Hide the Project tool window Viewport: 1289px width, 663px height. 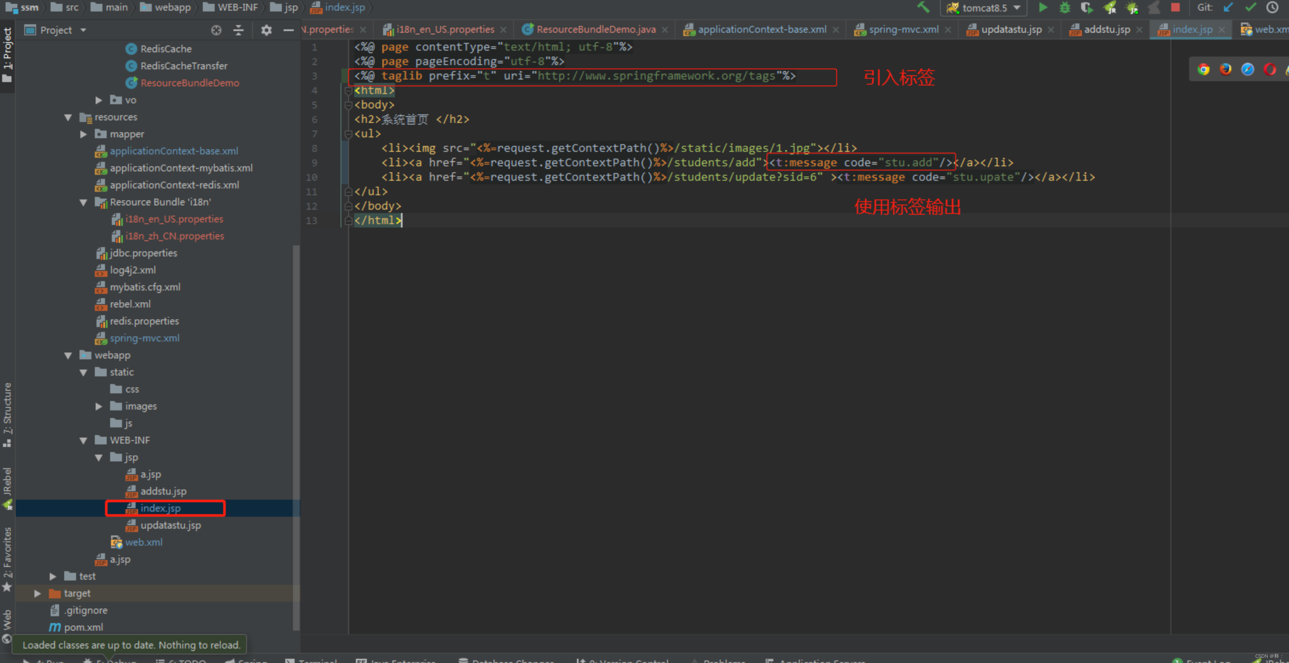click(288, 30)
